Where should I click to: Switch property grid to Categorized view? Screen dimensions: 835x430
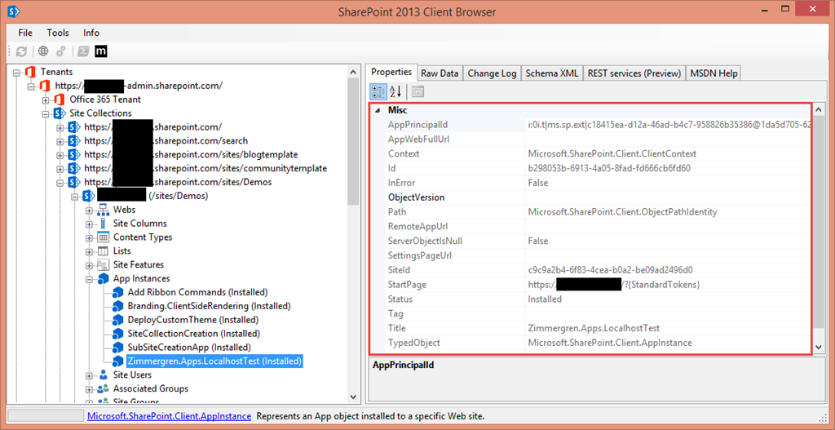pos(378,91)
